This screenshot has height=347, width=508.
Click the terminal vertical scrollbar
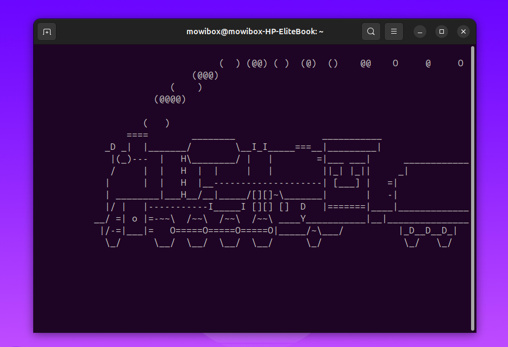[472, 188]
